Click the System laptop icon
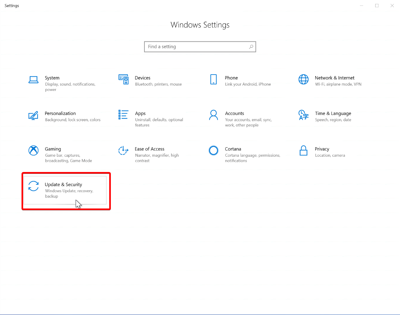Screen dimensions: 400x315 pos(33,80)
